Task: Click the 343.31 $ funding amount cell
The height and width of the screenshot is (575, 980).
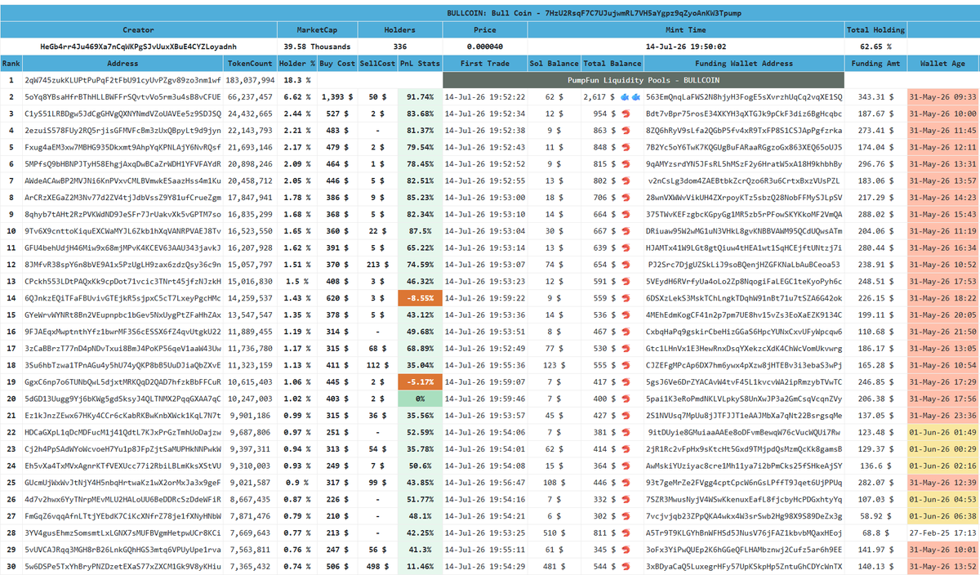Action: tap(875, 96)
